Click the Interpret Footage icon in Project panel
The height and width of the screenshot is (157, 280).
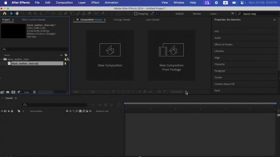[2, 92]
